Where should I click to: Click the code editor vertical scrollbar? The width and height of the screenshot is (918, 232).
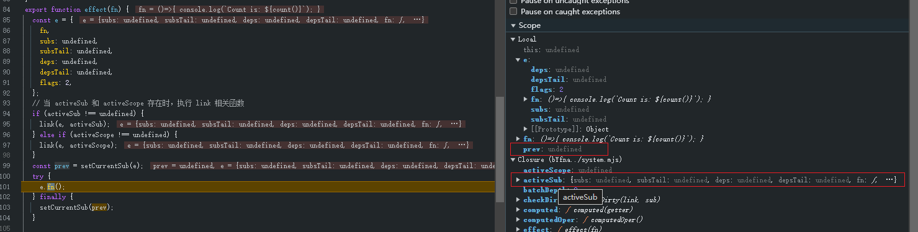pyautogui.click(x=499, y=149)
